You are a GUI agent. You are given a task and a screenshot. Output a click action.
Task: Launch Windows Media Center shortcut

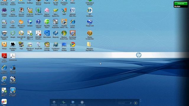point(64,33)
